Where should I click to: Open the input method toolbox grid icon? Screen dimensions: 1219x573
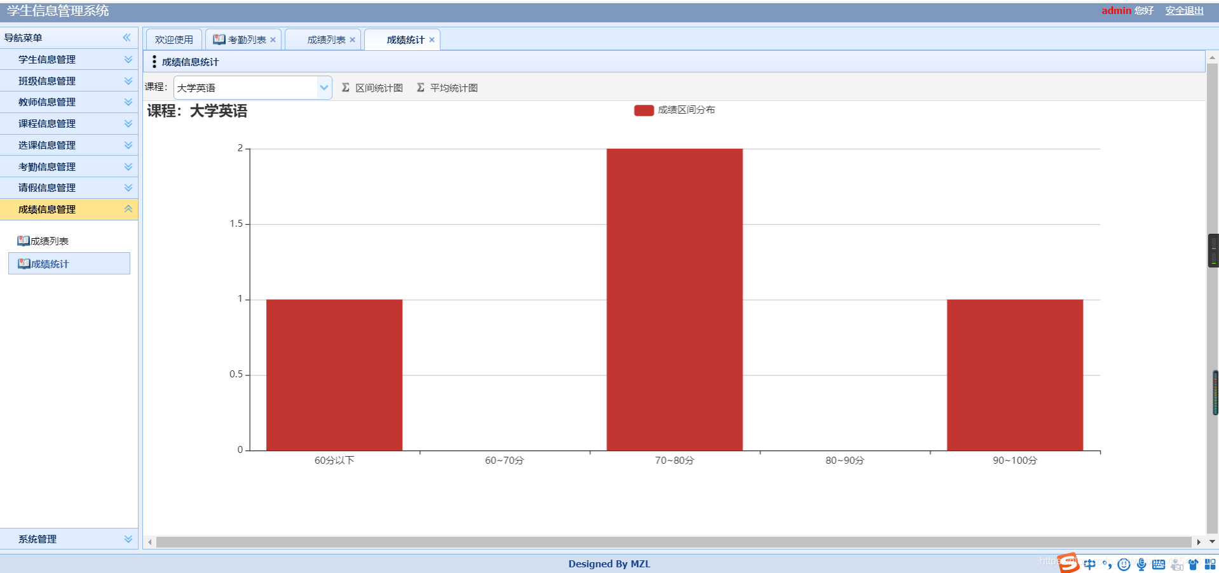click(x=1210, y=564)
